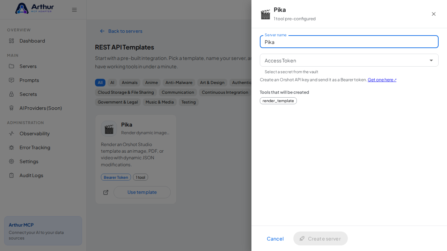
Task: Click the Pika card title
Action: pyautogui.click(x=127, y=124)
